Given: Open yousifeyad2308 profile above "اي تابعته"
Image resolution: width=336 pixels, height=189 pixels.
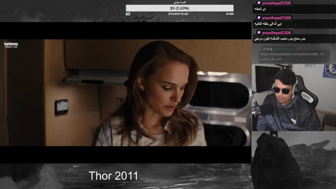Looking at the screenshot, I should 276,3.
